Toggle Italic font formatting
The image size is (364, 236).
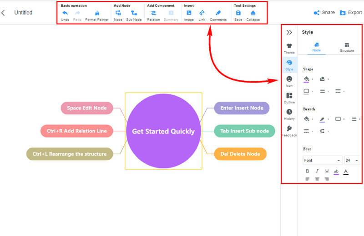pos(317,171)
